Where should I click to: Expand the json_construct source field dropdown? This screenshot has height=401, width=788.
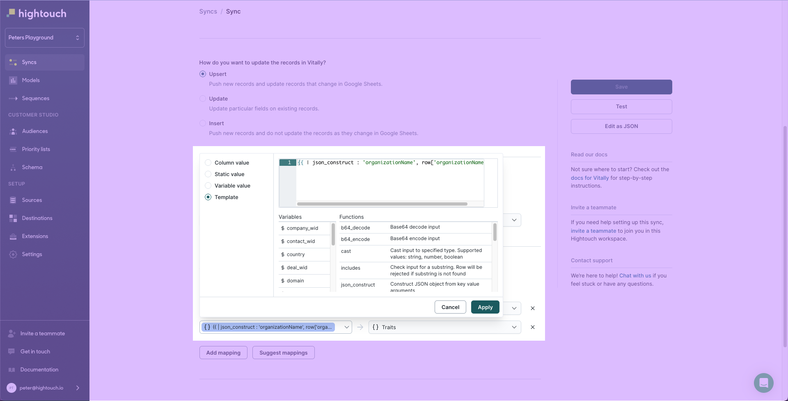[x=346, y=327]
